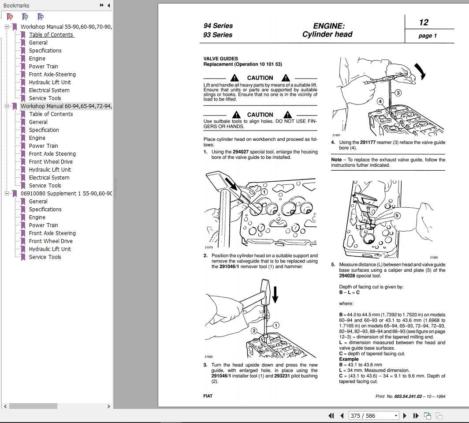This screenshot has width=469, height=423.
Task: Open Service Tools under Manual 60-94
Action: point(45,185)
